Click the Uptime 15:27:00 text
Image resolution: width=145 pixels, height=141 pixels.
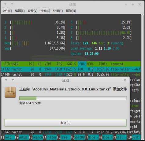(x=85, y=54)
